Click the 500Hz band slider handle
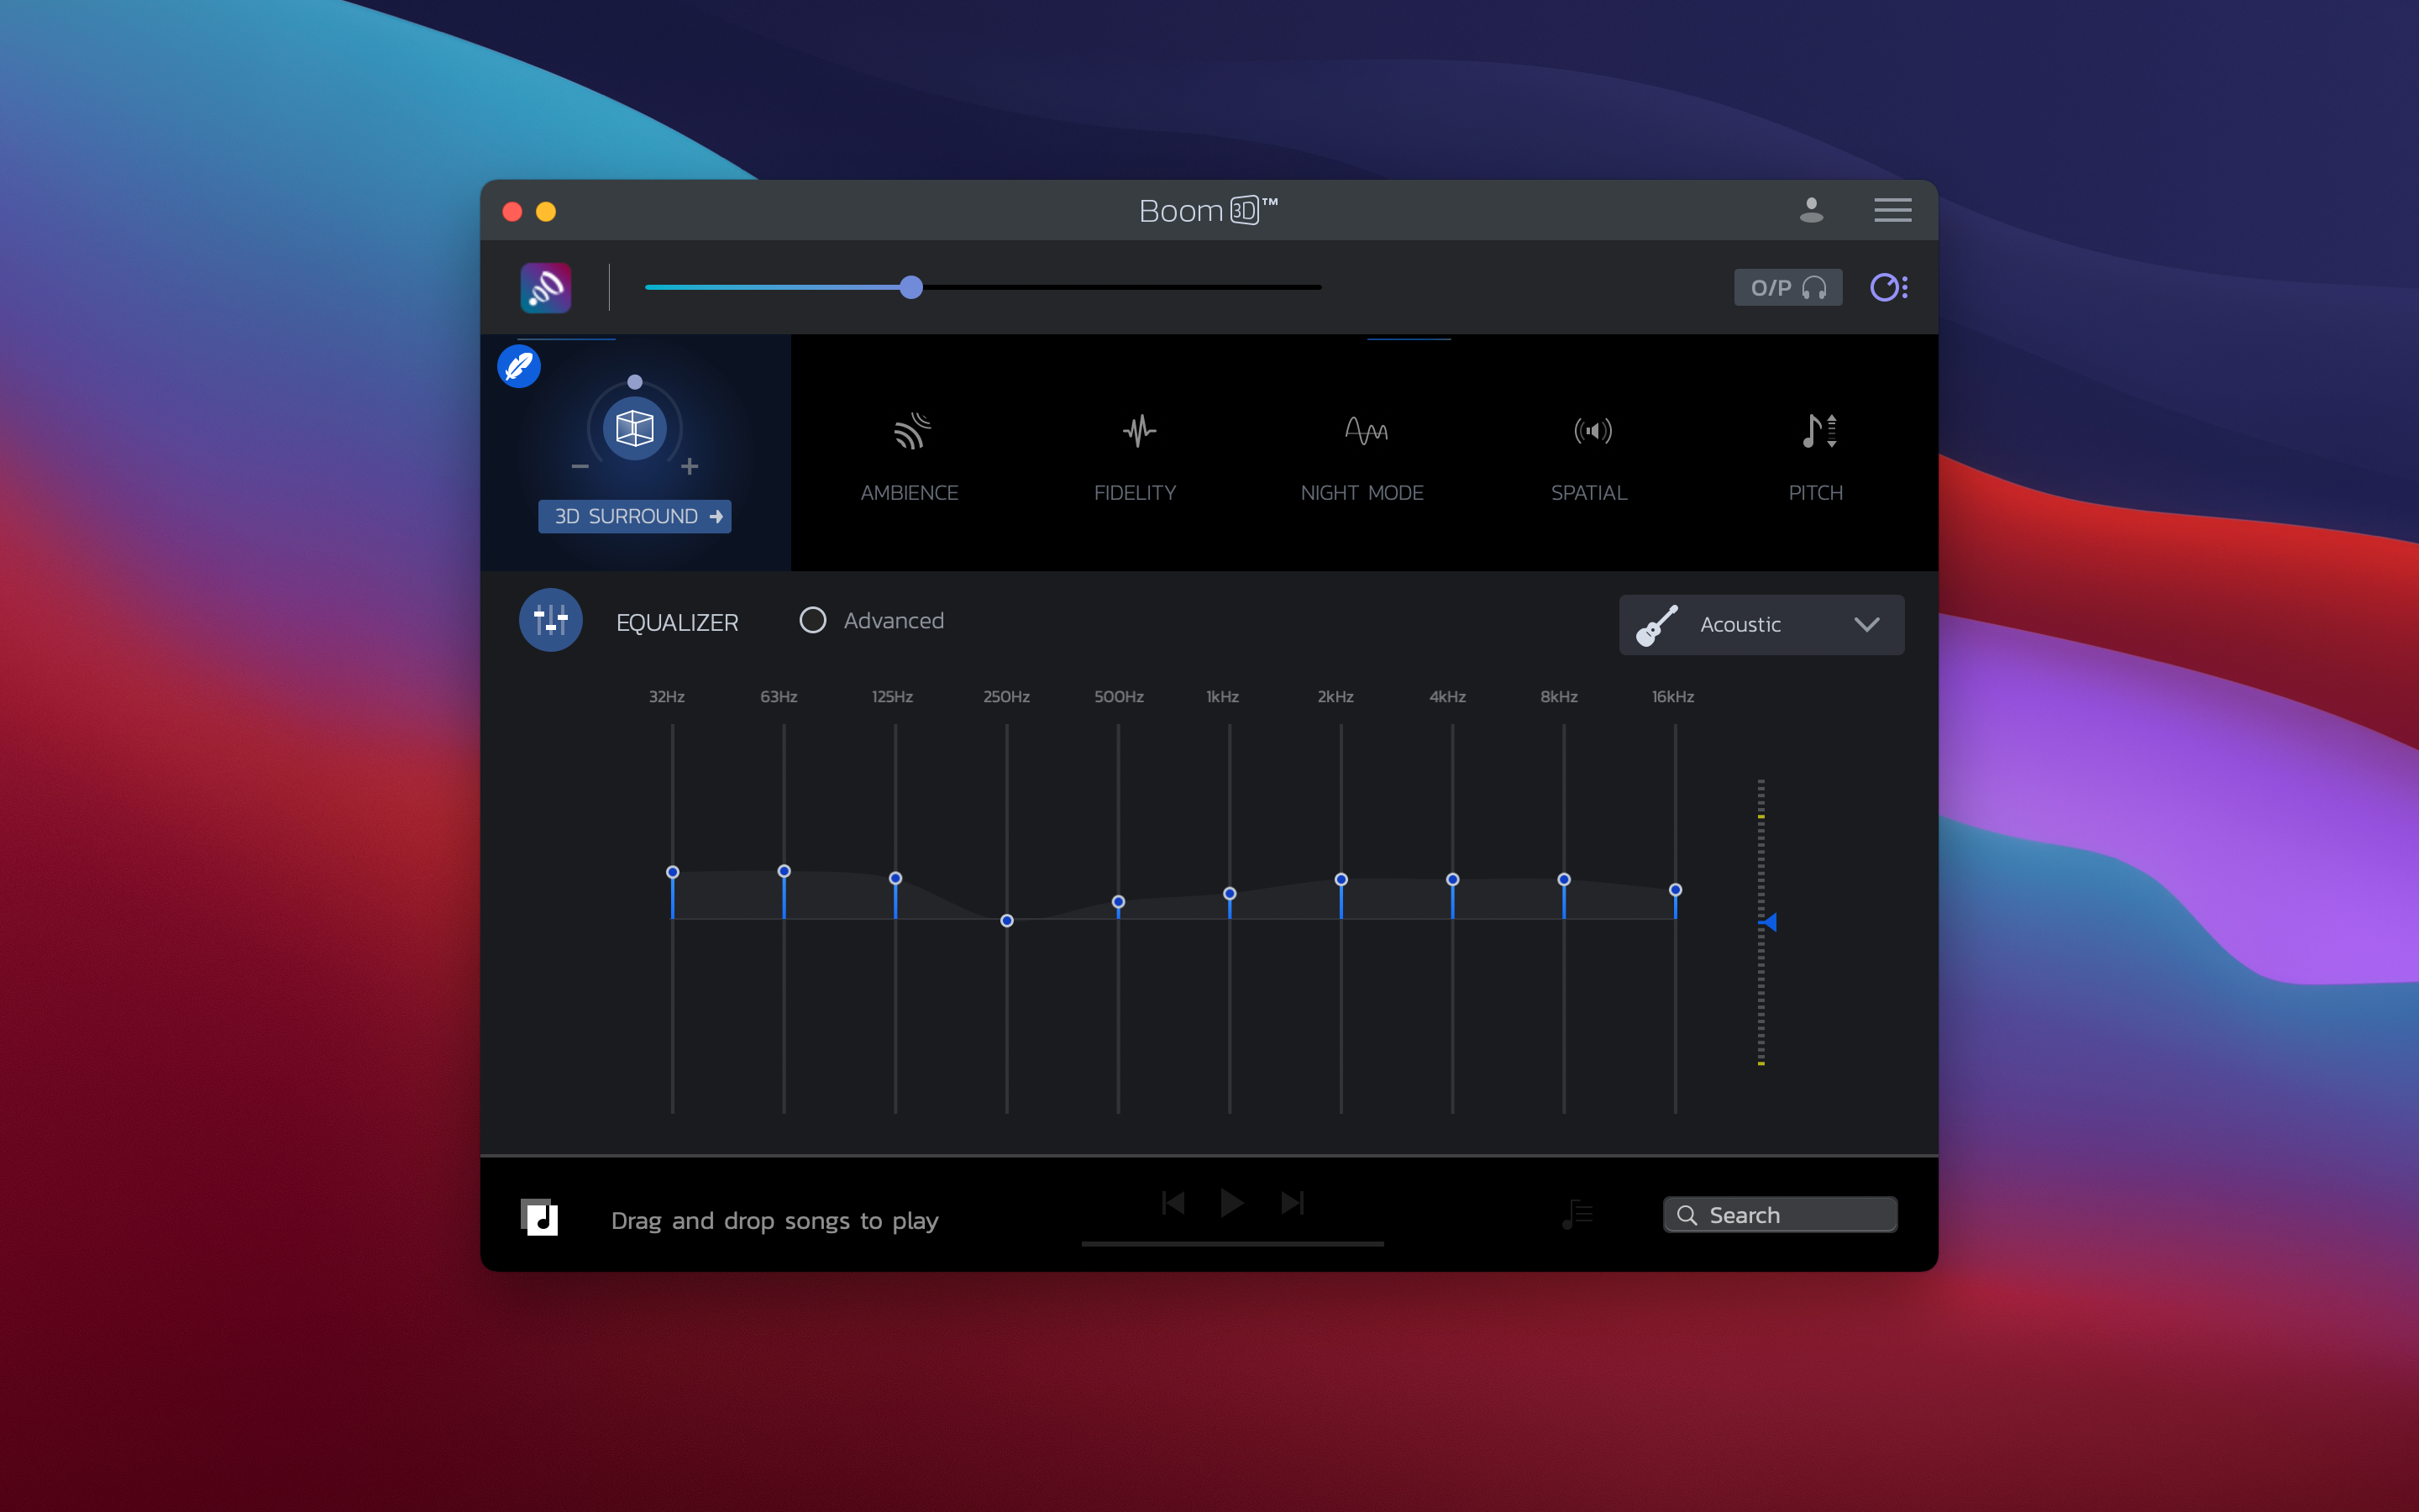2419x1512 pixels. click(1119, 902)
